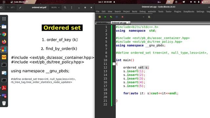Click the Code::Blocks icon in dock
The height and width of the screenshot is (118, 210).
(4, 49)
